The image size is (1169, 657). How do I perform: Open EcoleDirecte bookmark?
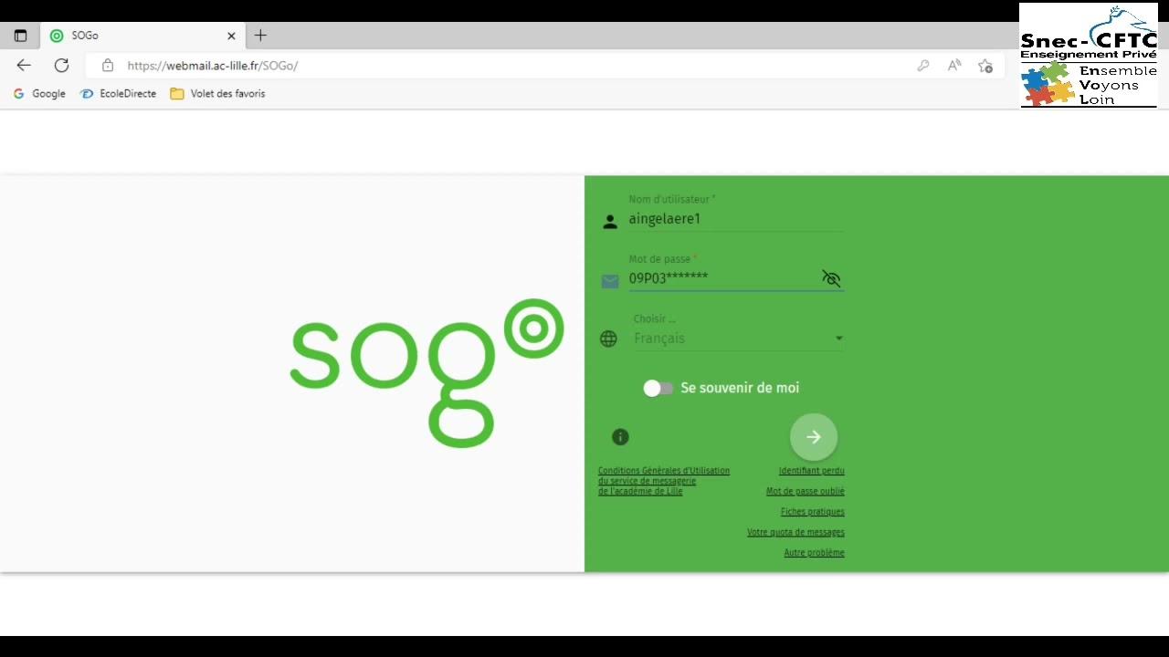coord(118,93)
